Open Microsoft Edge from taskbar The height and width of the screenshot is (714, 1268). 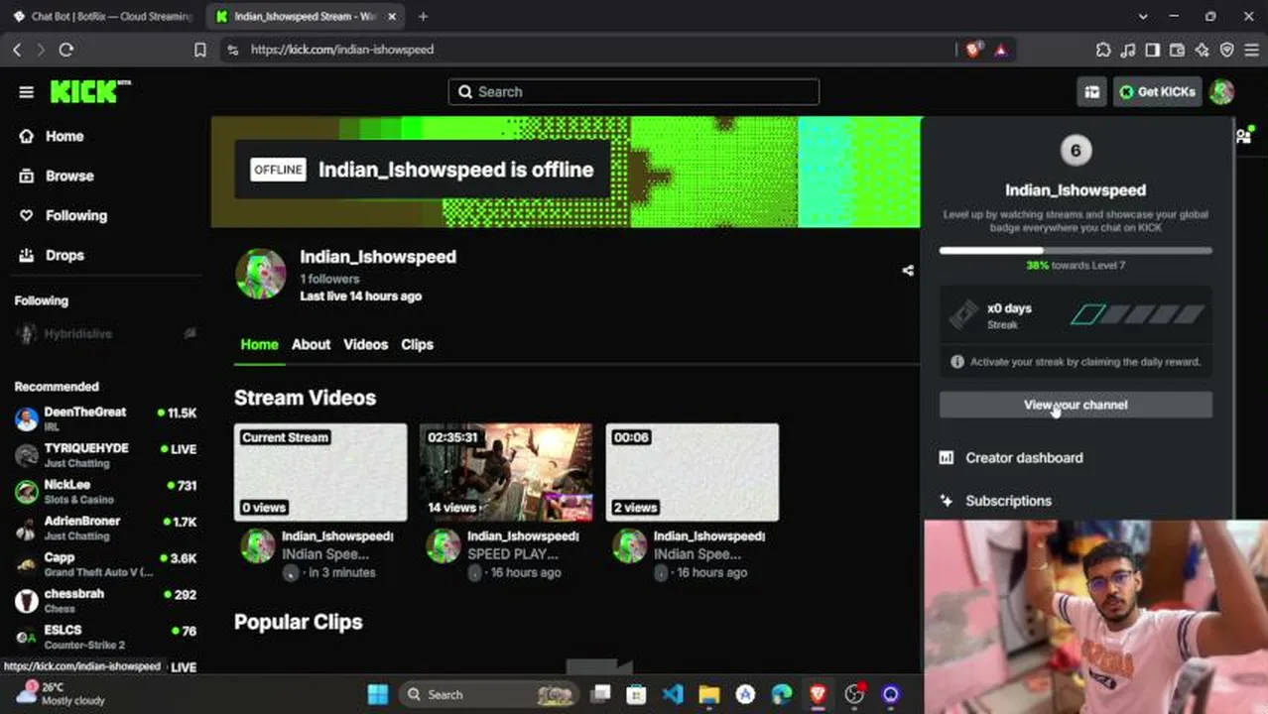tap(782, 694)
